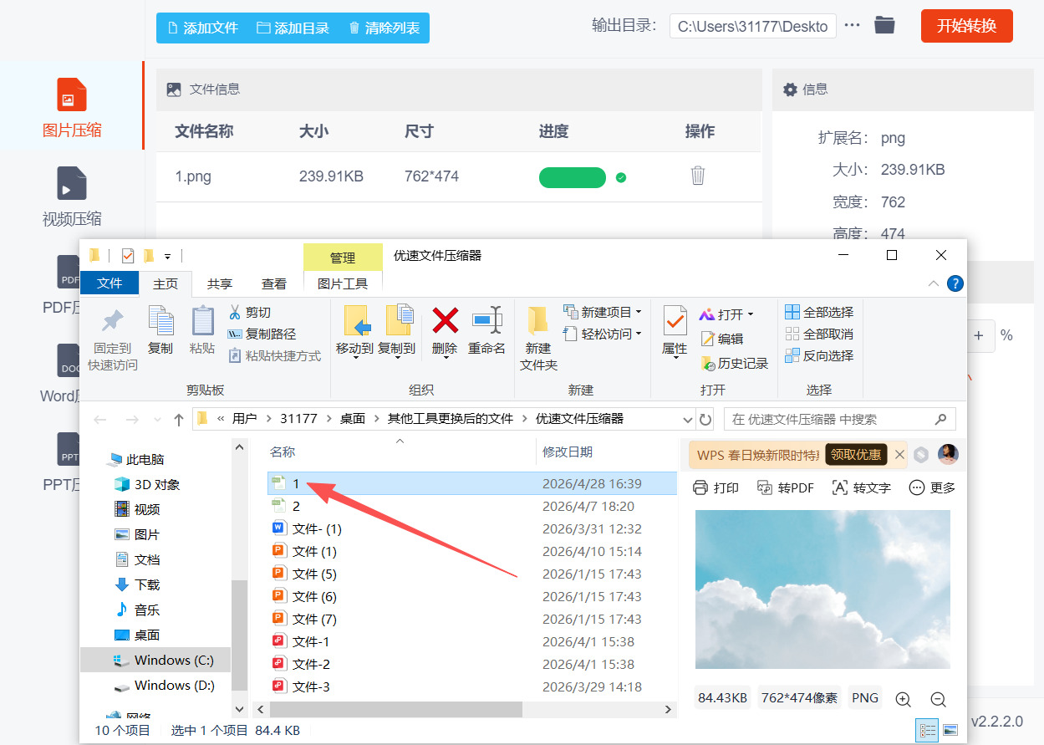This screenshot has width=1044, height=745.
Task: Click the 管理 manage contextual tab
Action: pyautogui.click(x=343, y=258)
